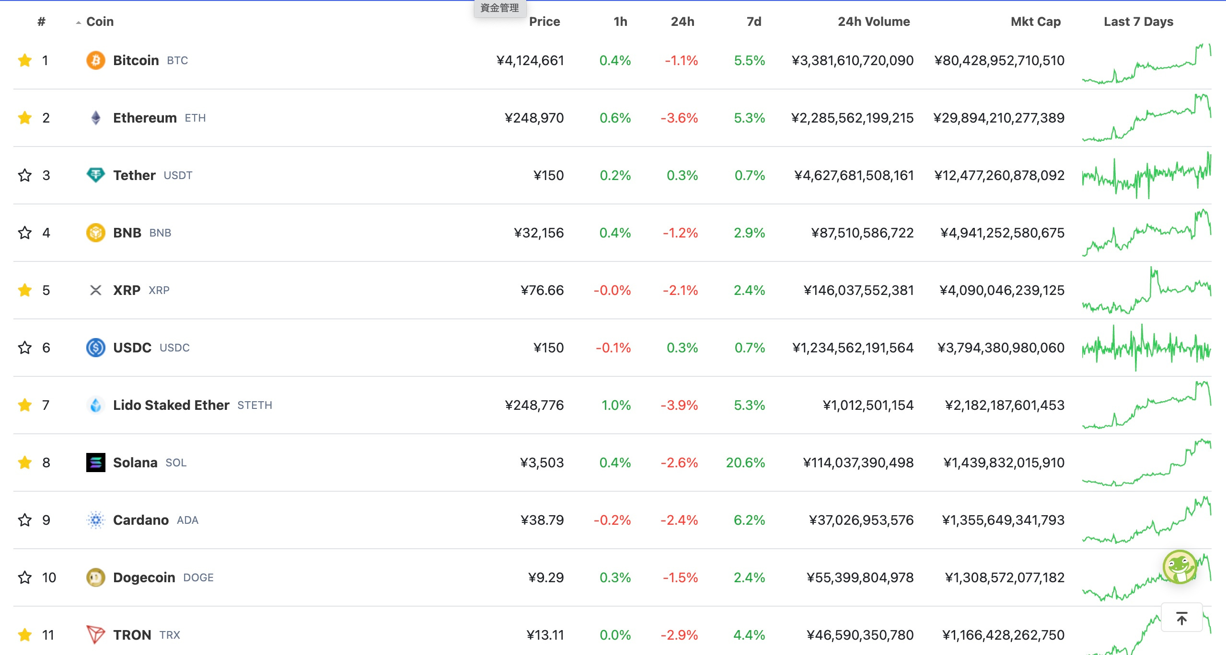
Task: Click Tether volume ¥4,627,681,508,161
Action: pos(854,175)
